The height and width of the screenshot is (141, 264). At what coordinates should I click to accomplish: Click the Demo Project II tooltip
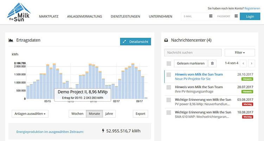pyautogui.click(x=82, y=94)
